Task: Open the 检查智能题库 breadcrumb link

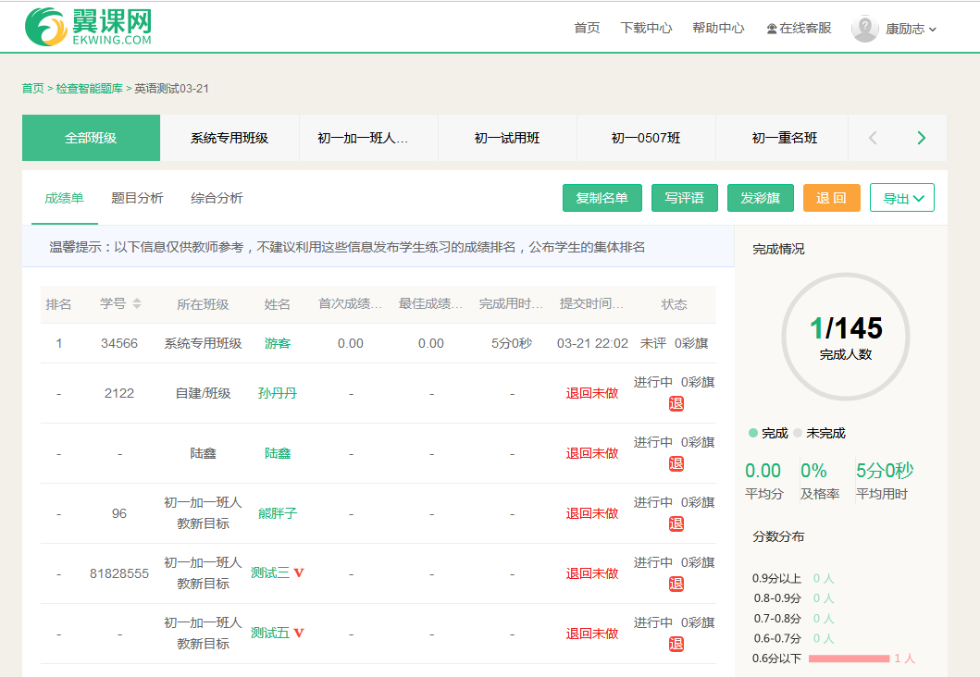Action: pyautogui.click(x=90, y=89)
